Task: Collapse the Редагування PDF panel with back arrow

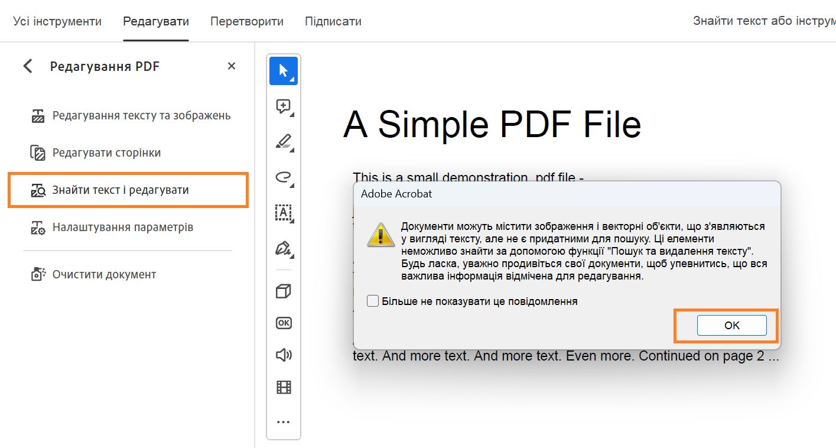Action: (x=27, y=66)
